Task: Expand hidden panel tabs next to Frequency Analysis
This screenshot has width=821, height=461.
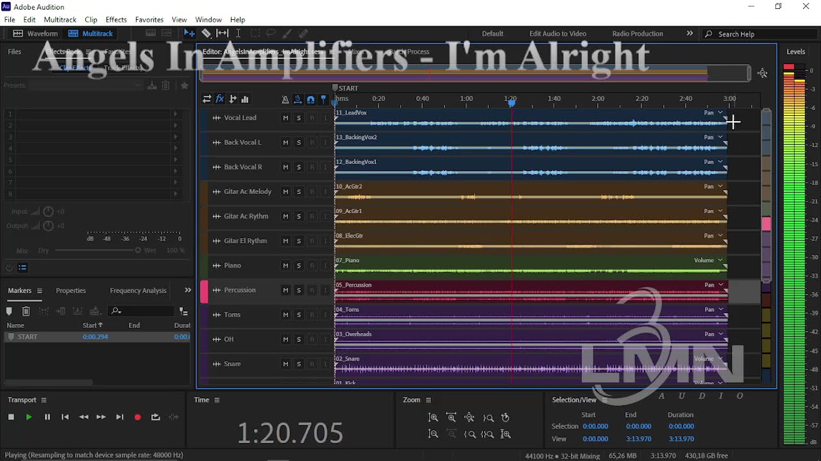Action: click(188, 290)
